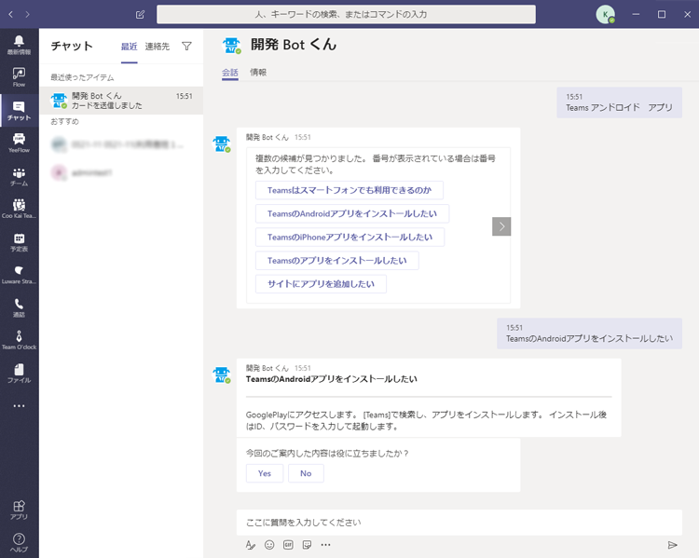Screen dimensions: 699x558
Task: Open the Apps store (アプリ) icon
Action: 19,510
